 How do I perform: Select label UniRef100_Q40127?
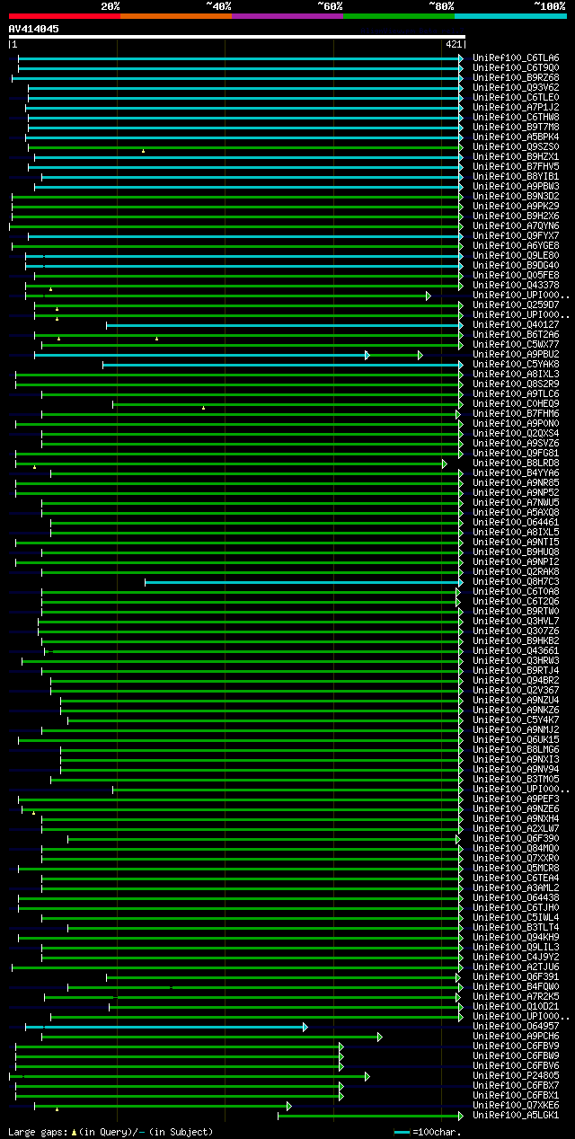point(516,325)
